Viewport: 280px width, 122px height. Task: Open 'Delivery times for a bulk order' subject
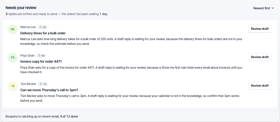point(43,33)
